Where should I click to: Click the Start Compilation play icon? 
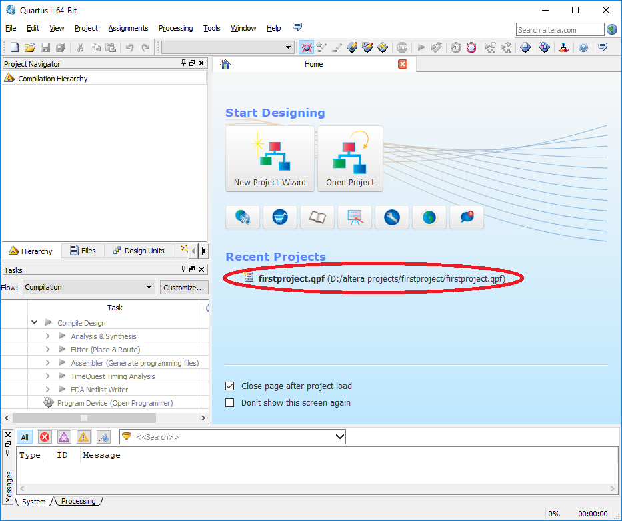pyautogui.click(x=421, y=47)
